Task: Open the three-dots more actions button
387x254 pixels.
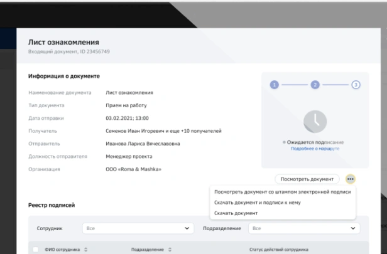Action: pyautogui.click(x=351, y=179)
